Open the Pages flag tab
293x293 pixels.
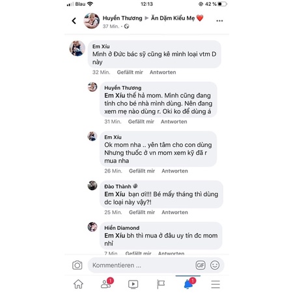click(161, 284)
